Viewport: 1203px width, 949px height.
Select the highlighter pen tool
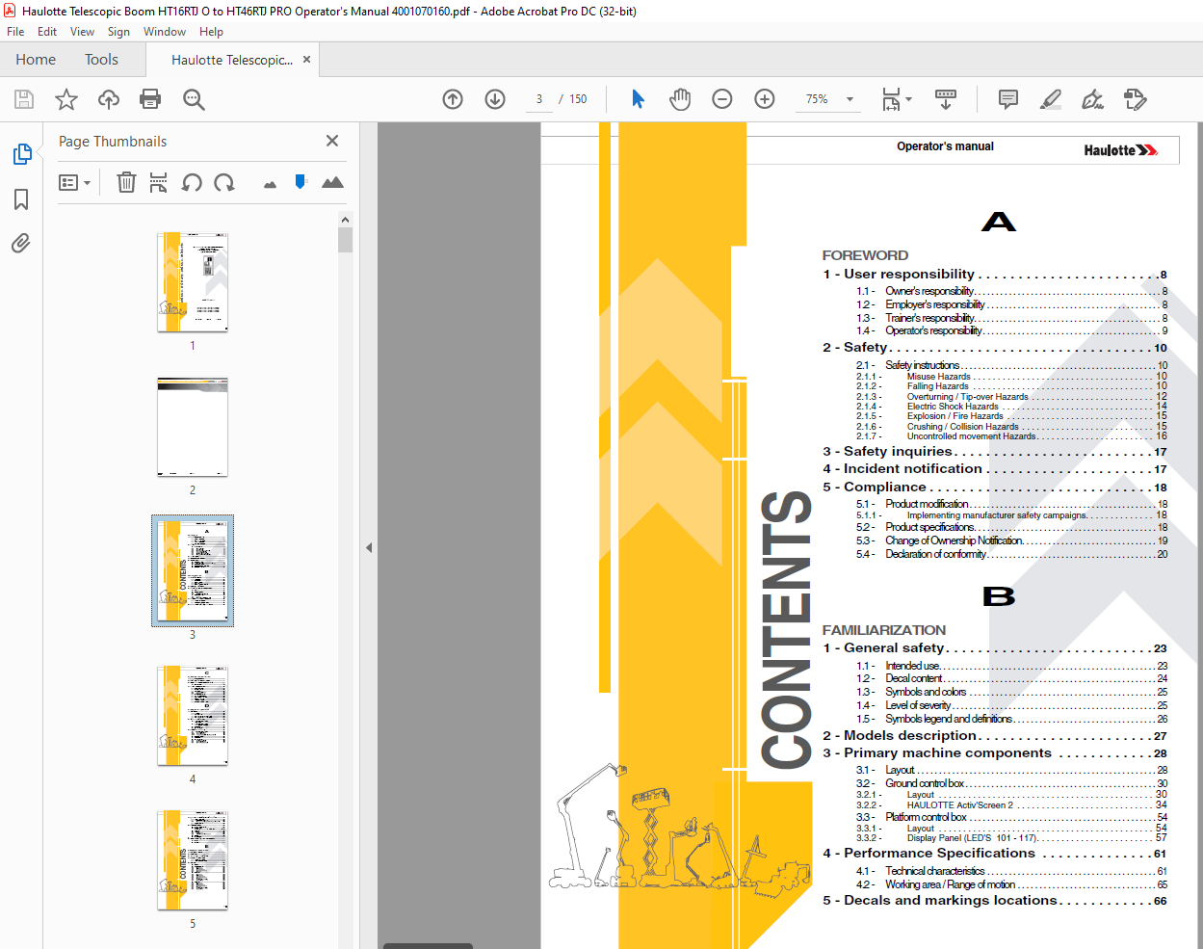[1051, 99]
